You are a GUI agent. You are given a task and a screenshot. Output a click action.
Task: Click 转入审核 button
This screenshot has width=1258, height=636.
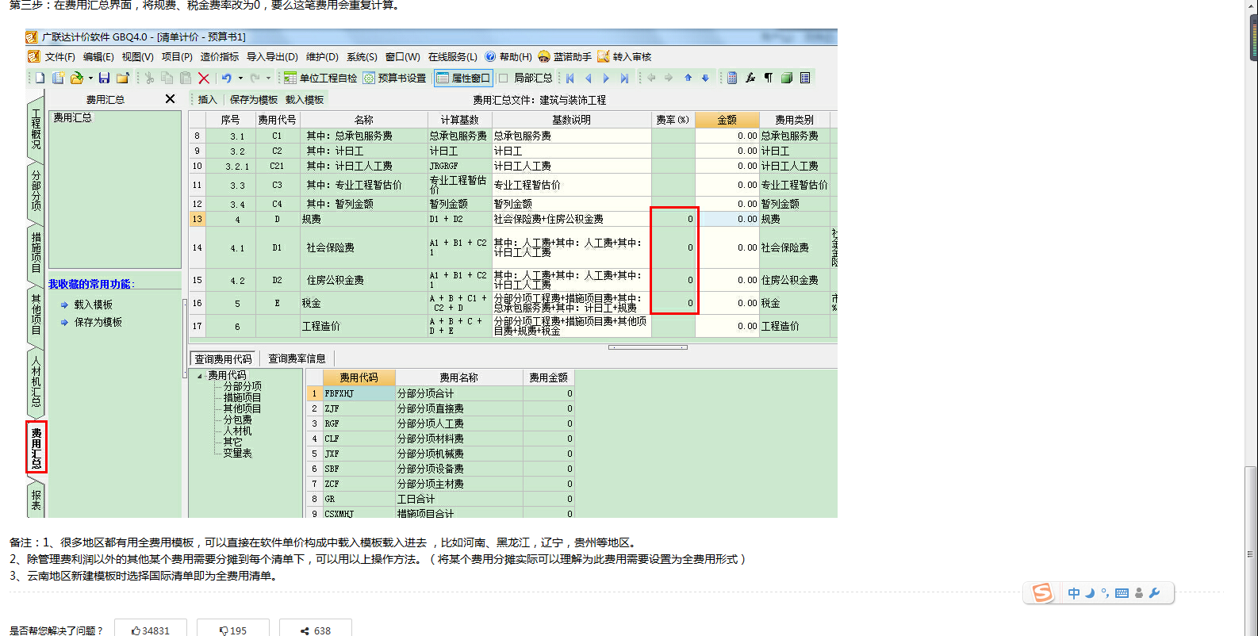point(624,57)
